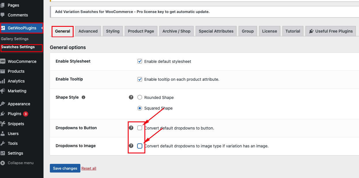Click the Enable Tooltip row label

coord(69,79)
